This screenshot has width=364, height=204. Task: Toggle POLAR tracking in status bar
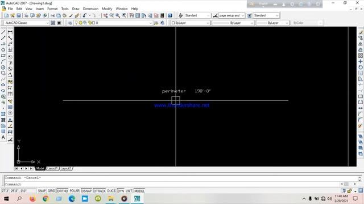(x=75, y=191)
